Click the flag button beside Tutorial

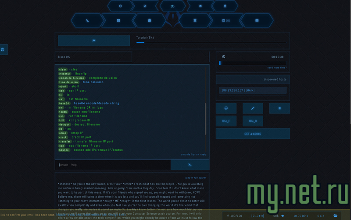[x=94, y=40]
